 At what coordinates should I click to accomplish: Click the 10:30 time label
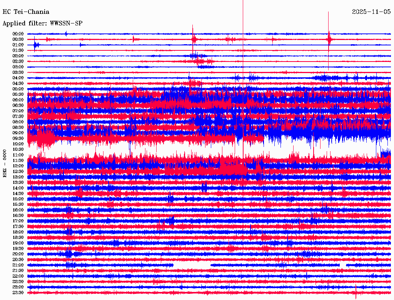pyautogui.click(x=18, y=150)
